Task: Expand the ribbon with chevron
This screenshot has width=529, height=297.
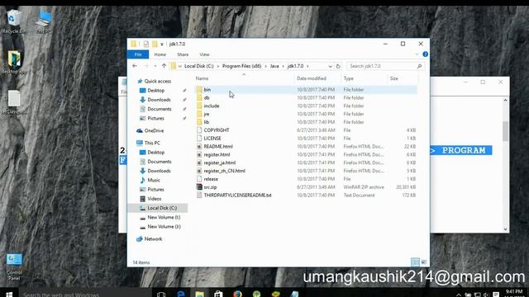Action: (x=417, y=54)
